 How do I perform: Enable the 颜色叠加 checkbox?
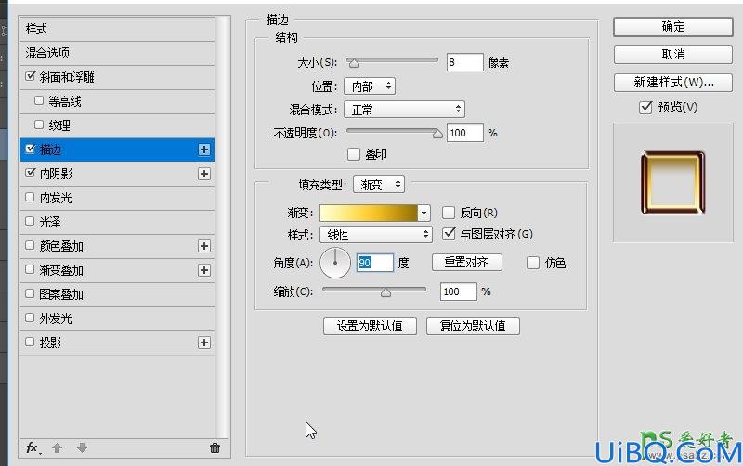point(30,245)
